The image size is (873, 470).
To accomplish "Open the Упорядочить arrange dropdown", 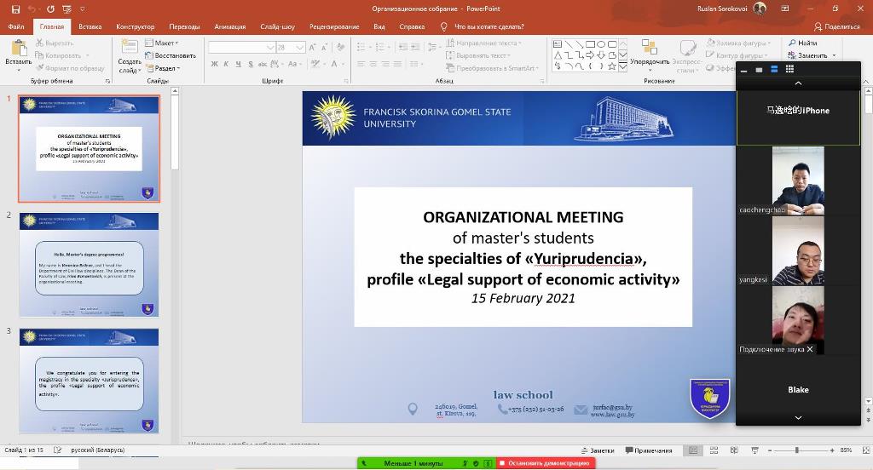I will tap(649, 54).
